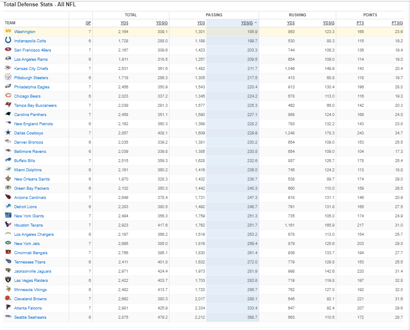Click the Green Bay Packers logo

click(x=8, y=188)
